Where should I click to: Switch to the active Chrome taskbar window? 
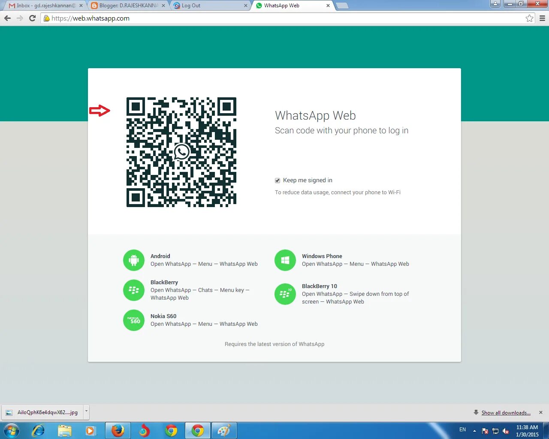click(x=198, y=430)
